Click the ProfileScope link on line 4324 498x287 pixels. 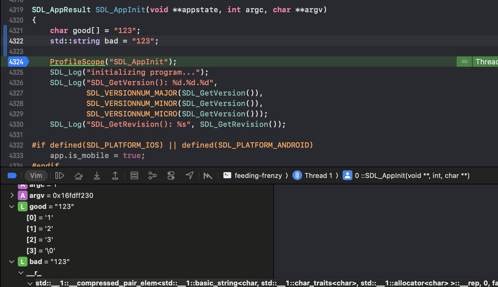tap(77, 62)
